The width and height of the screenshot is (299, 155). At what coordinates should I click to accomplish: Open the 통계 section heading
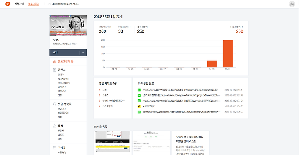(x=60, y=126)
